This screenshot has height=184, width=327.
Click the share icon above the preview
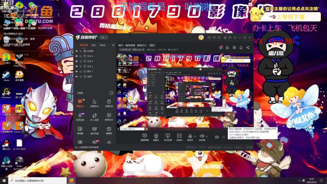[248, 47]
